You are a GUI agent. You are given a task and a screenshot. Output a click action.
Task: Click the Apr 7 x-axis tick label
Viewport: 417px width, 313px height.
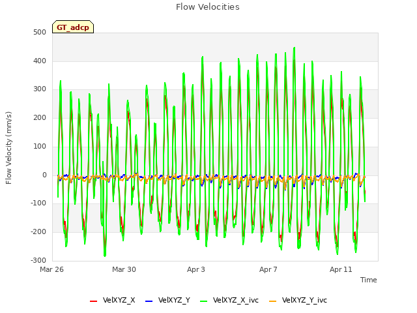[268, 269]
